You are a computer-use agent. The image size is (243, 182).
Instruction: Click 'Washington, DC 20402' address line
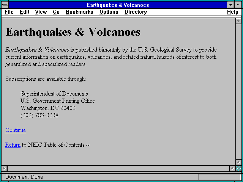pyautogui.click(x=48, y=108)
